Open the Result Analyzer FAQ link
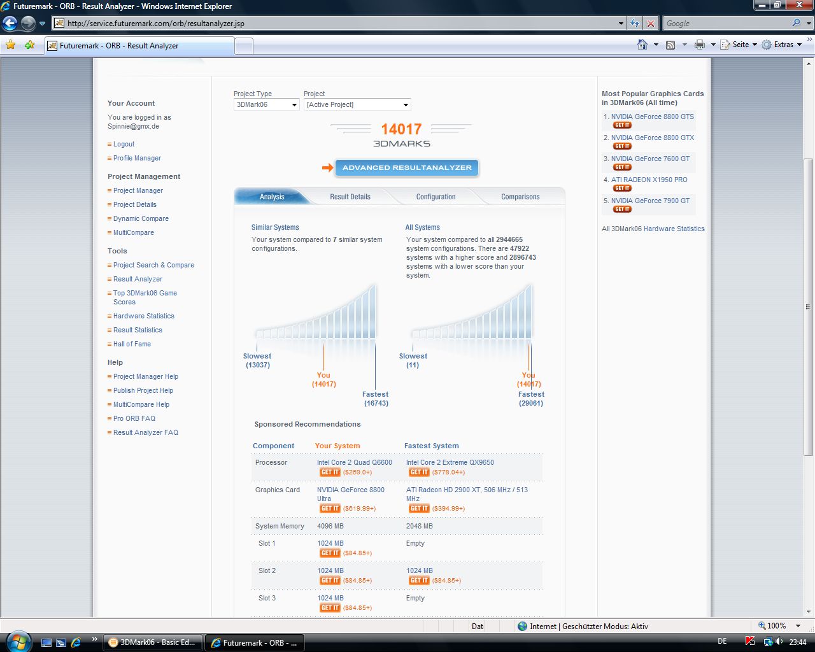 click(146, 433)
